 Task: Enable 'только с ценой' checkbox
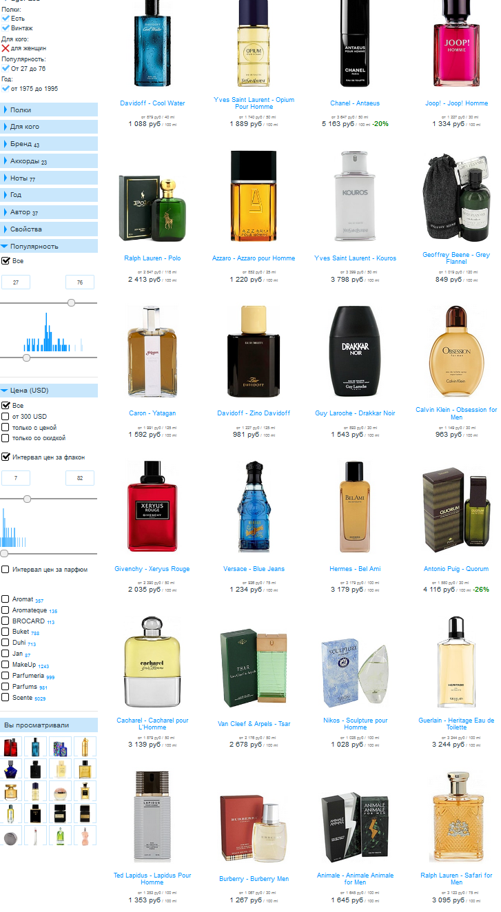tap(6, 427)
